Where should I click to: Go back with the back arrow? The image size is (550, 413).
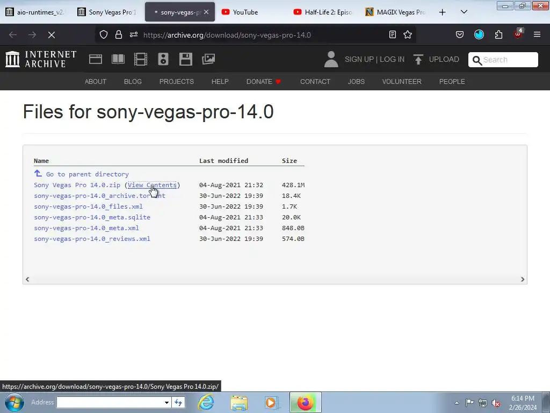[x=13, y=35]
